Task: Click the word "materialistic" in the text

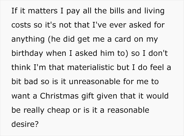Action: 91,67
